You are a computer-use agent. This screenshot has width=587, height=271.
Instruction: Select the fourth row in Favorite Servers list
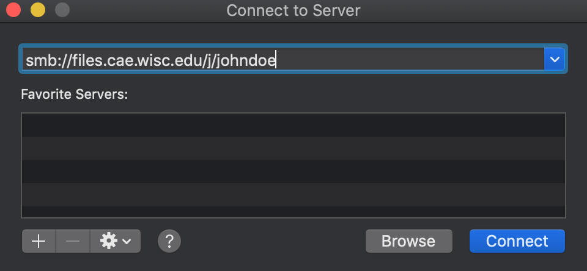tap(293, 195)
